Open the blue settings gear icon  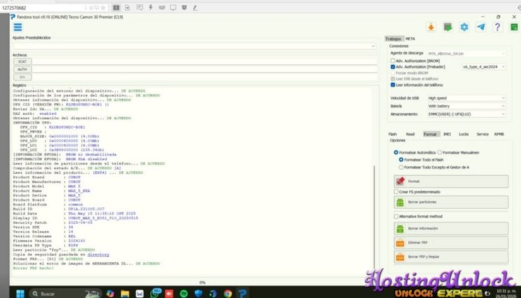tap(464, 27)
